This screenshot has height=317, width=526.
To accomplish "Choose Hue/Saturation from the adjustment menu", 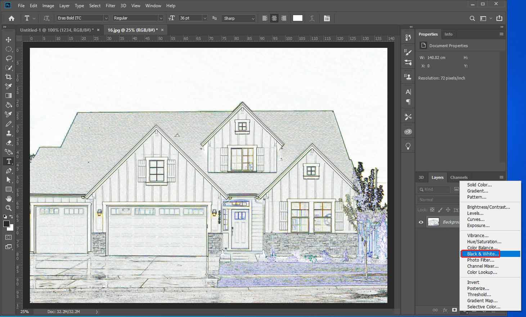I will point(484,241).
